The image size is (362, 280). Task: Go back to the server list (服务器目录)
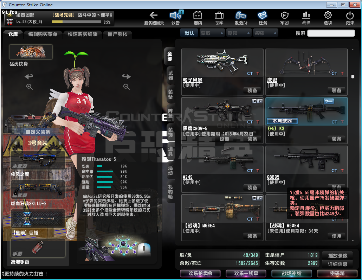coord(154,18)
